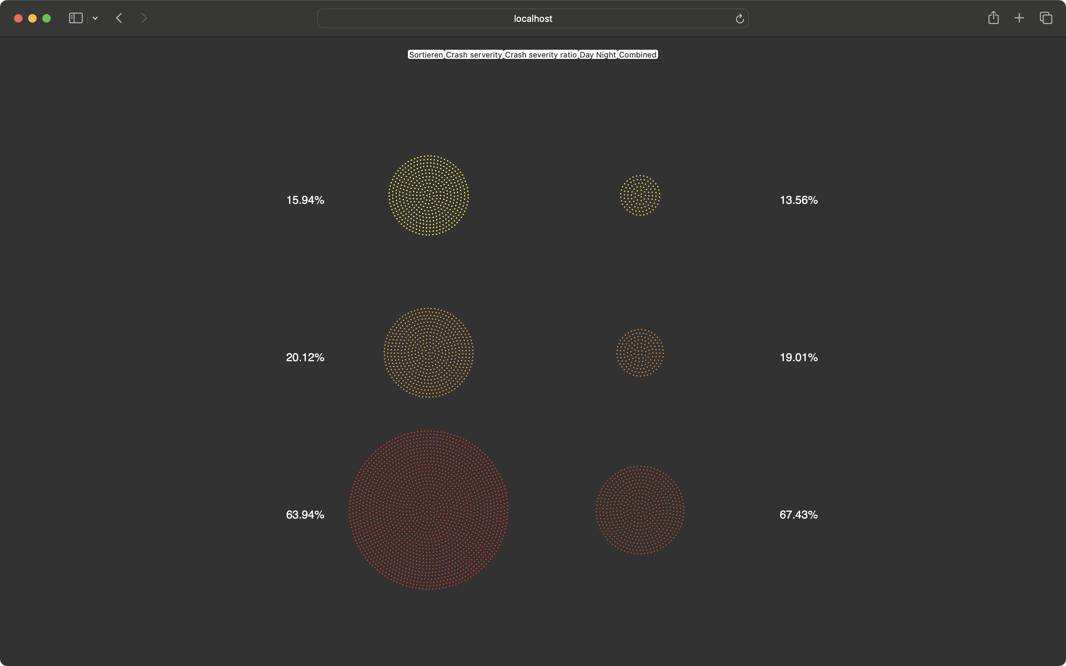
Task: Click the large yellow dotted circle
Action: click(428, 195)
